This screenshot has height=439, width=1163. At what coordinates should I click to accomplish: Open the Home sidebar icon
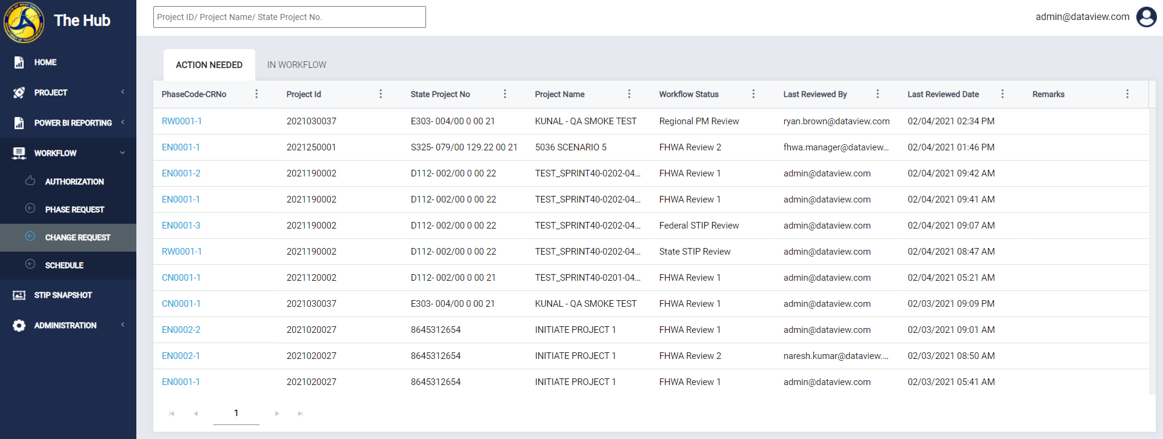[x=19, y=62]
